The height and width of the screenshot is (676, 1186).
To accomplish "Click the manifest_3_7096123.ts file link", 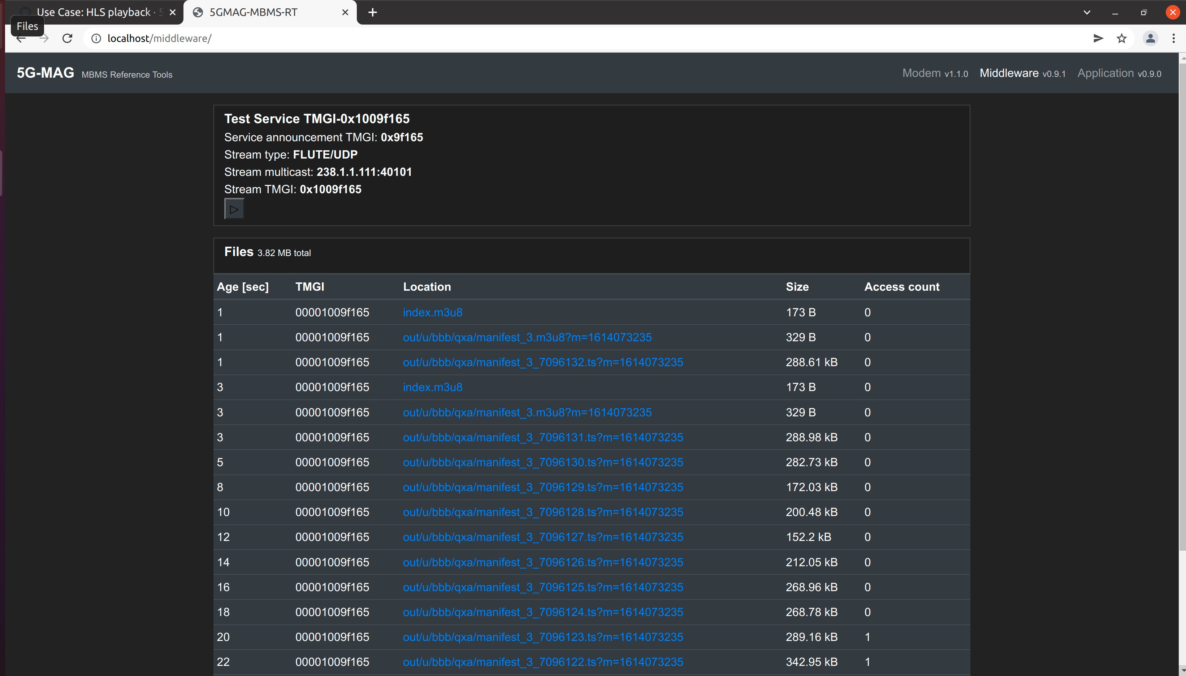I will pos(543,637).
